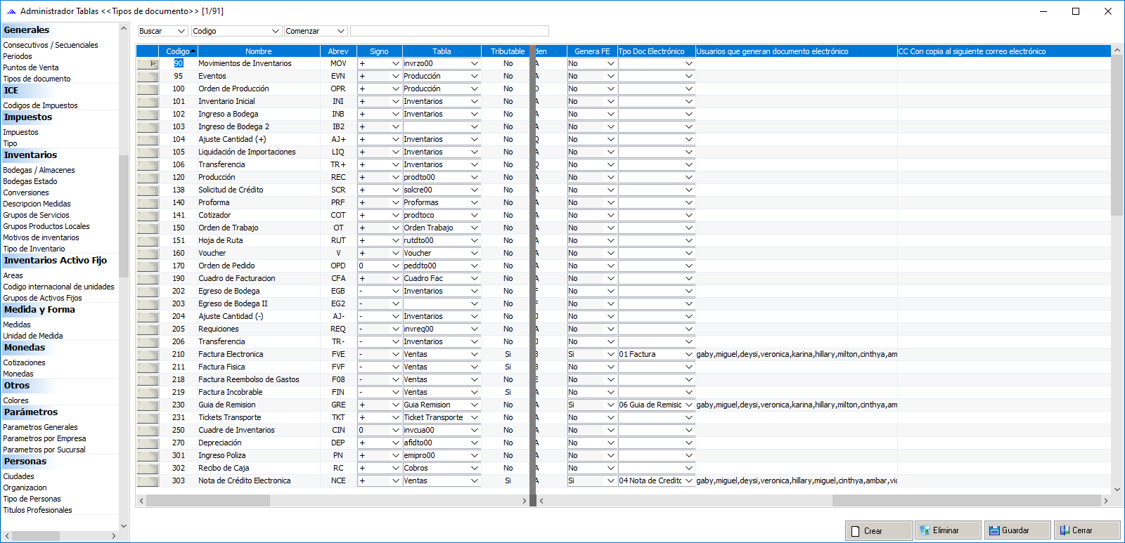
Task: Click the Guardar save disk icon
Action: pos(994,530)
